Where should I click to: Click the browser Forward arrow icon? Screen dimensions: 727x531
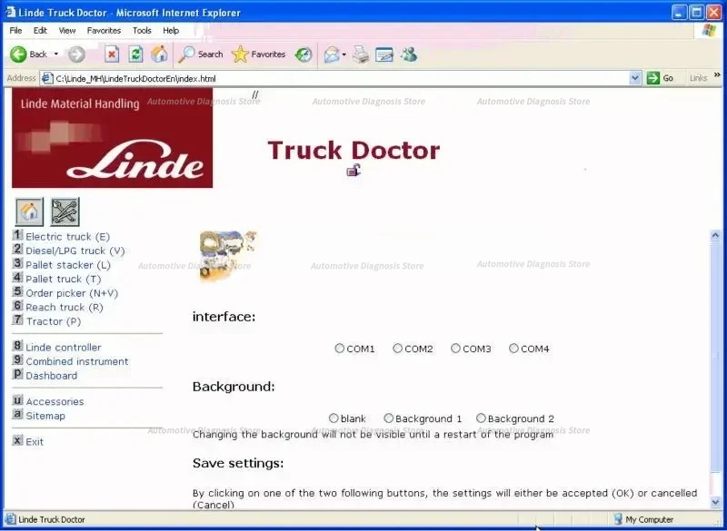tap(76, 54)
